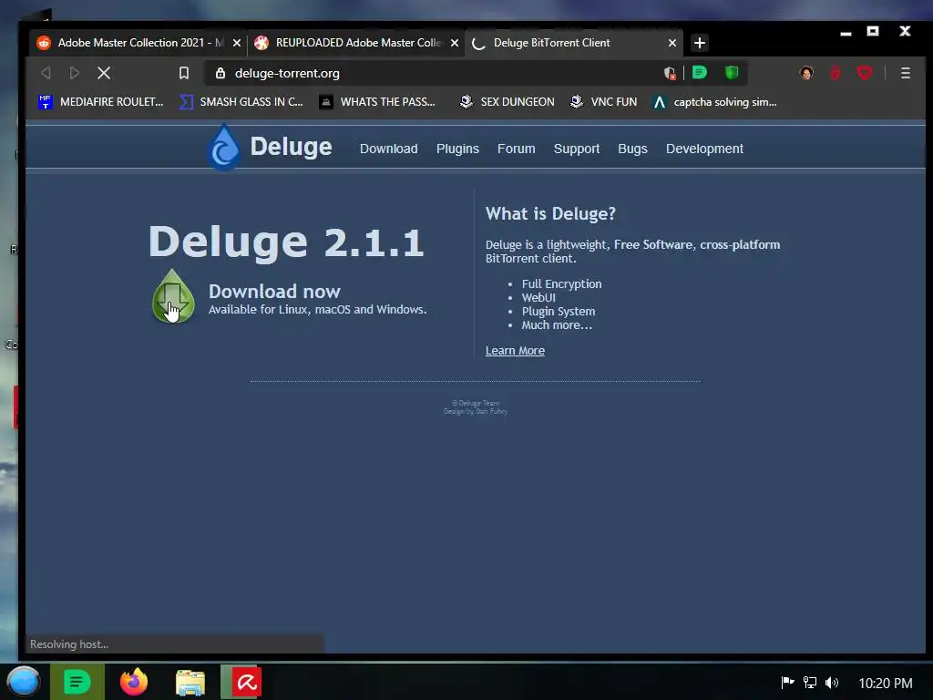
Task: Go forward with the forward arrow
Action: (75, 73)
